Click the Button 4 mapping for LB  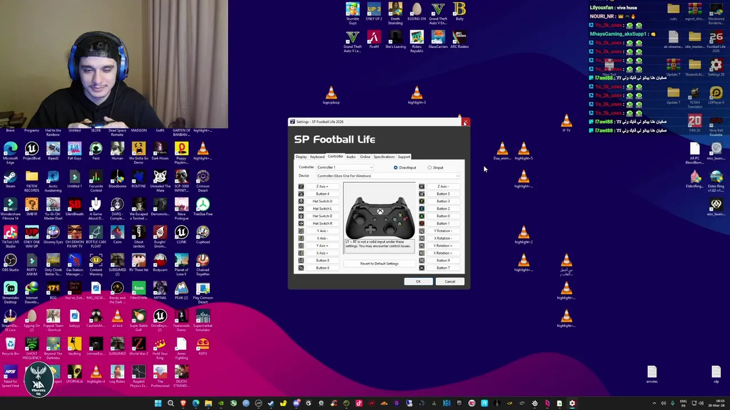[322, 194]
